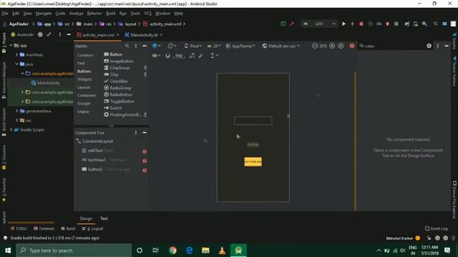The width and height of the screenshot is (458, 257).
Task: Click the Clear All Constraints icon
Action: point(192,56)
